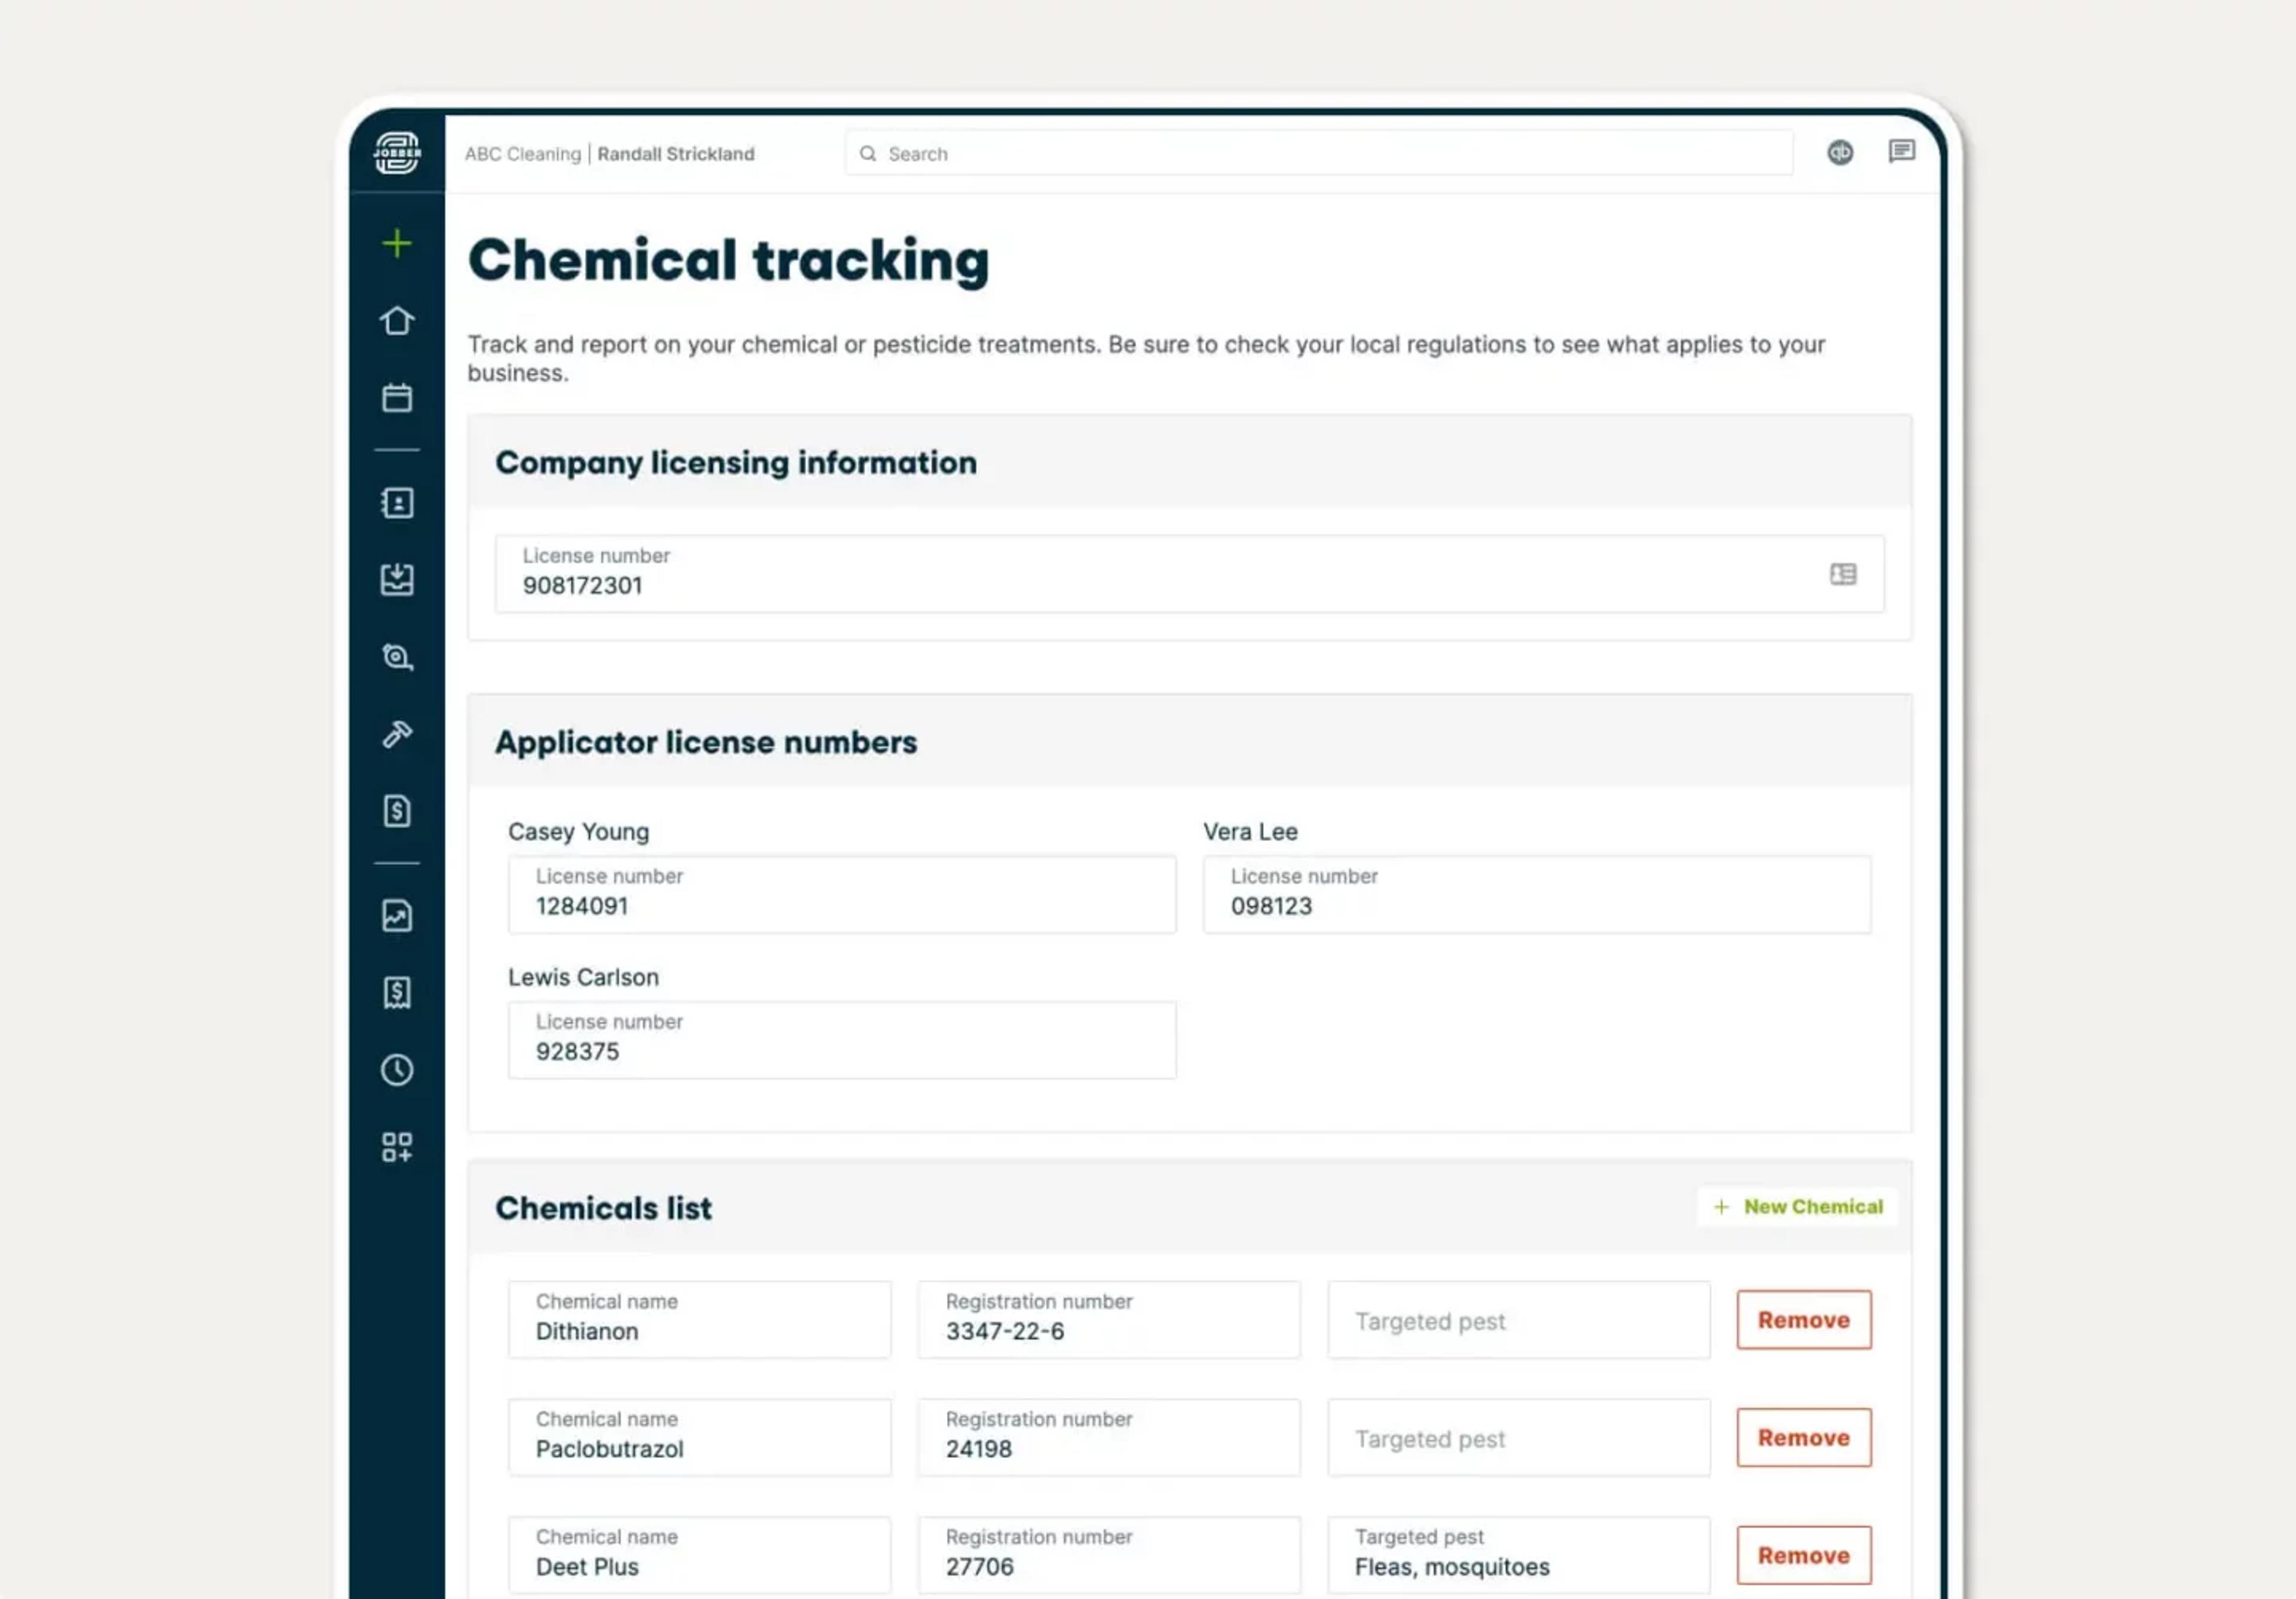Open Requests inbox tray icon
This screenshot has height=1599, width=2296.
point(397,579)
